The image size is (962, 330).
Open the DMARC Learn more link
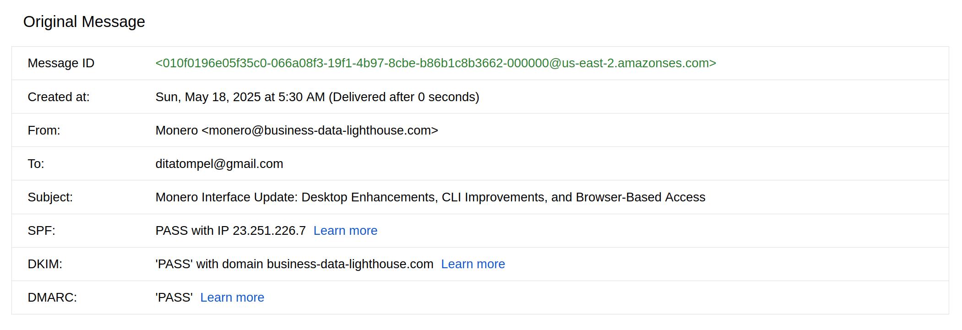(232, 298)
